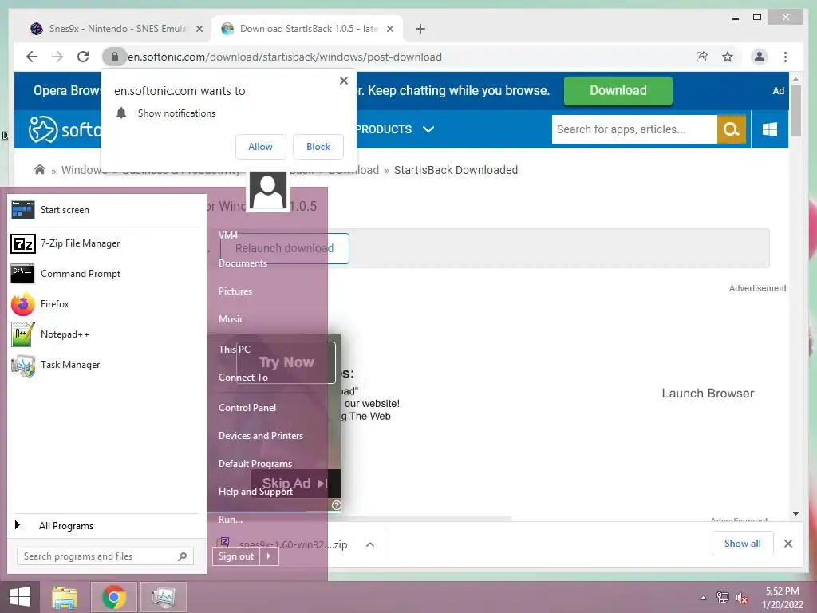This screenshot has width=817, height=613.
Task: Open Default Programs
Action: [x=255, y=464]
